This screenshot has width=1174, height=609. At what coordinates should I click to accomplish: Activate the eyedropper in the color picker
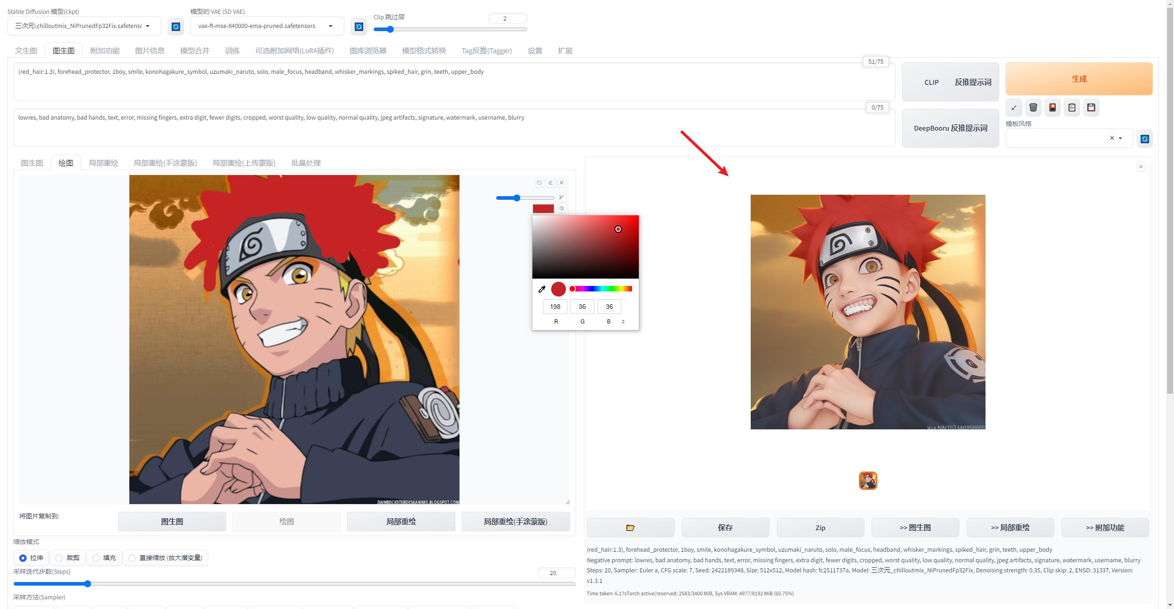pos(542,289)
